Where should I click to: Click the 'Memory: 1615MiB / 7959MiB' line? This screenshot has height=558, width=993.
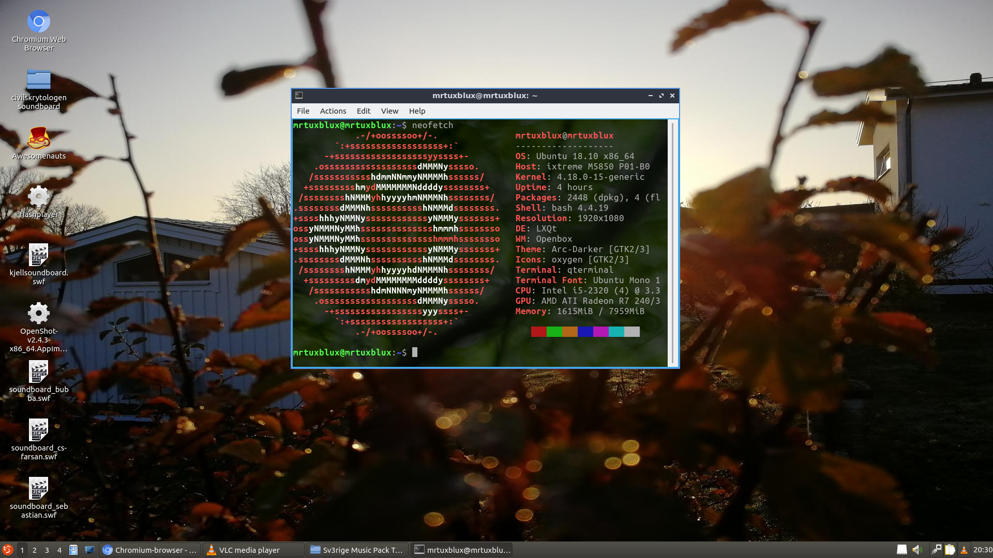(x=580, y=311)
